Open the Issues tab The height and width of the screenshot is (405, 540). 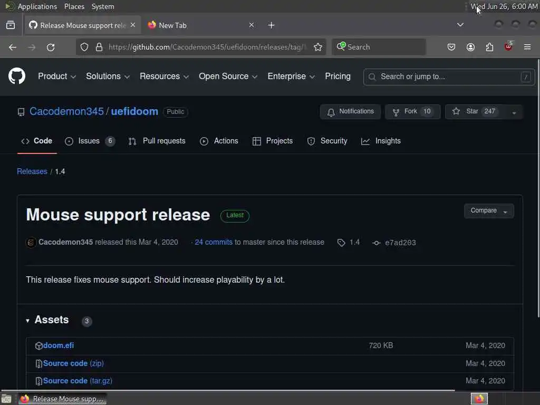pos(90,141)
